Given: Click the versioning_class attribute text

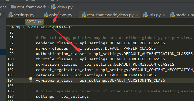Looking at the screenshot, I should coord(54,80).
